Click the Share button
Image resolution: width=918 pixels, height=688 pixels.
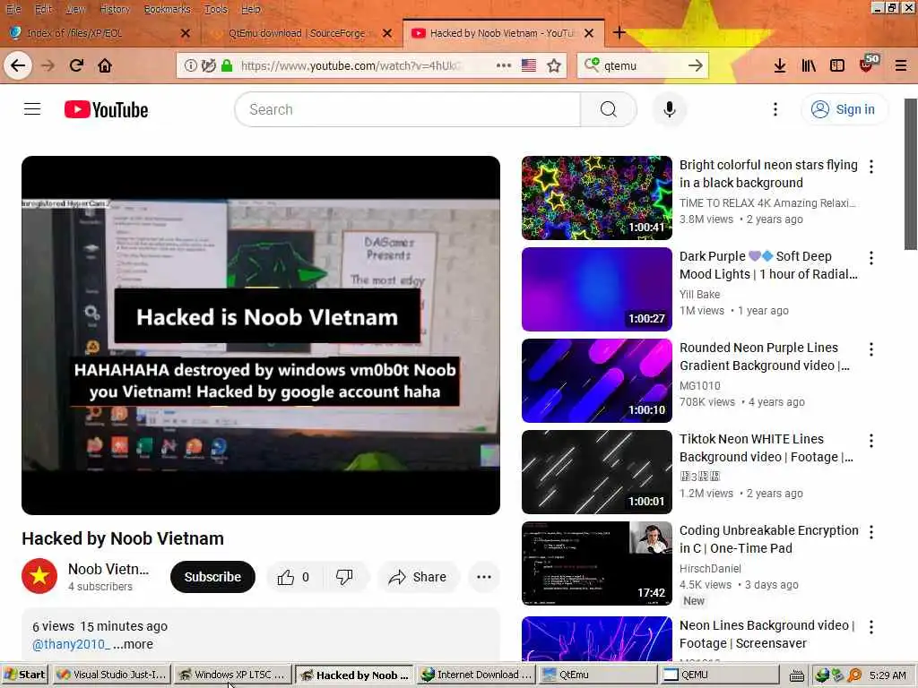418,578
